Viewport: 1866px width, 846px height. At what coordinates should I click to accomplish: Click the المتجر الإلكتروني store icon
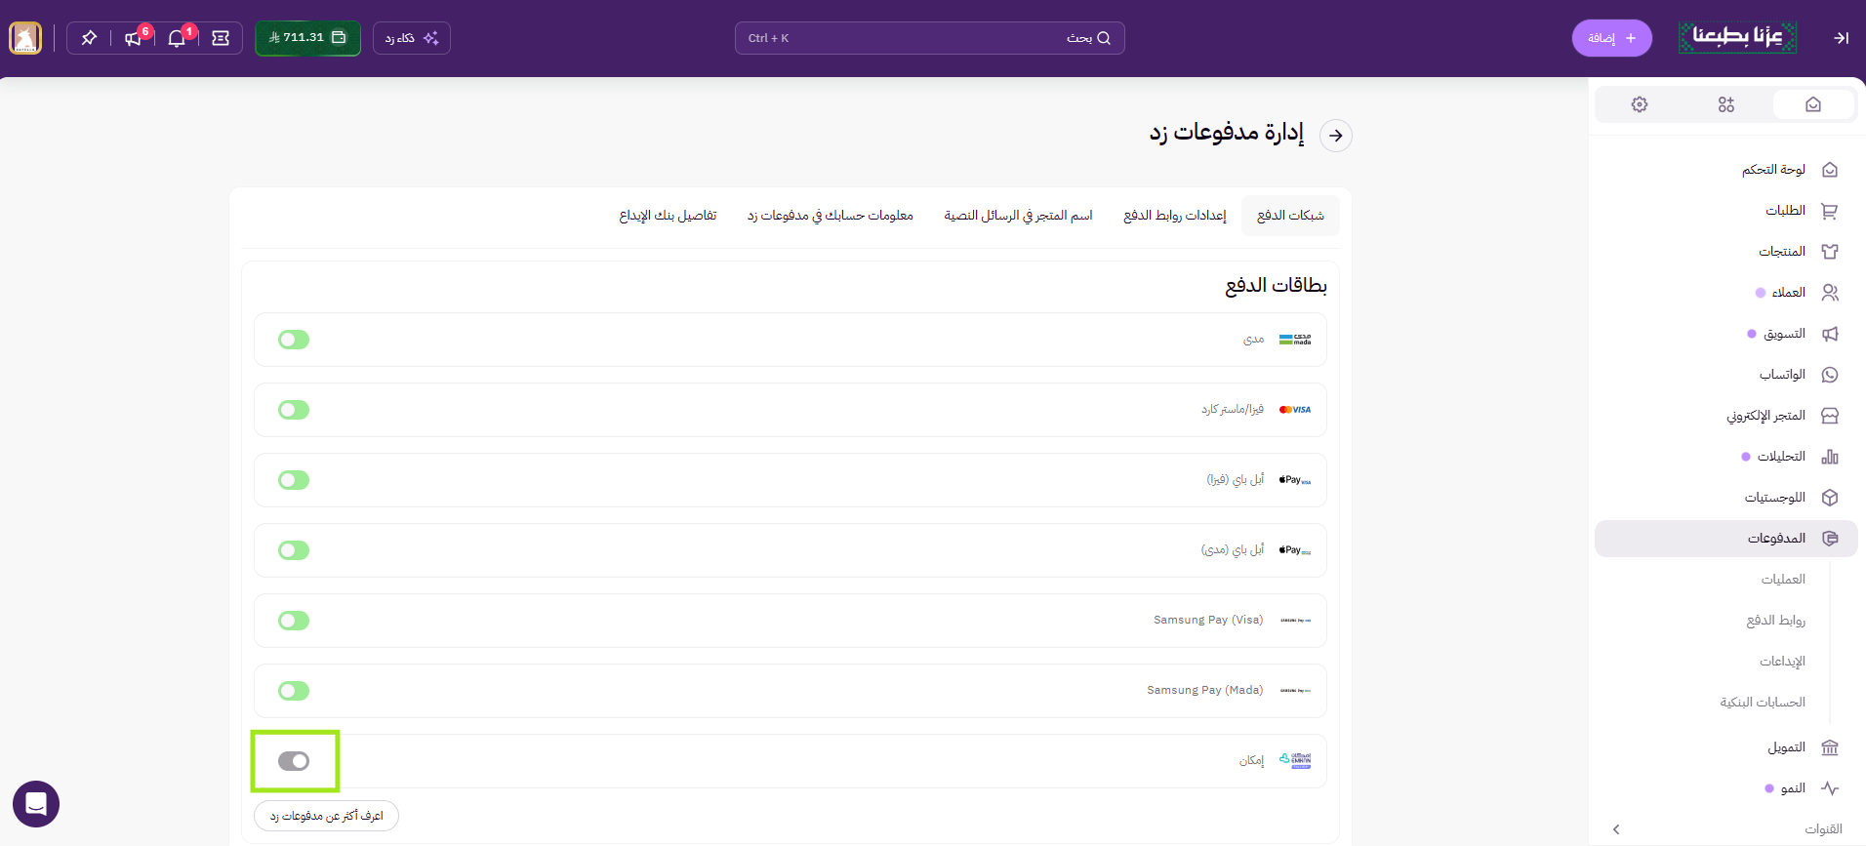point(1830,416)
